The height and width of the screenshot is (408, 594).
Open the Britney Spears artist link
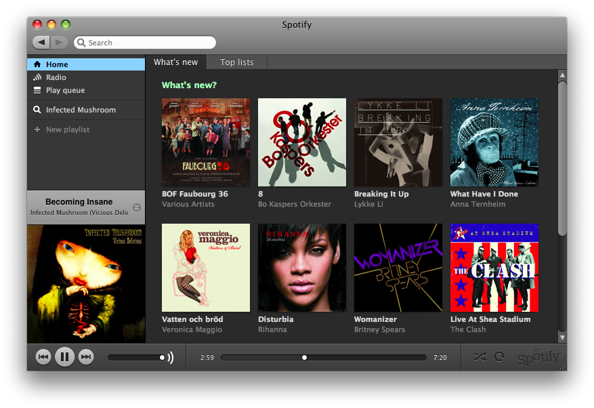point(379,329)
